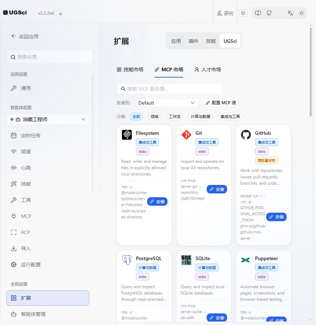
Task: Open the settings gear in top bar
Action: [x=243, y=13]
